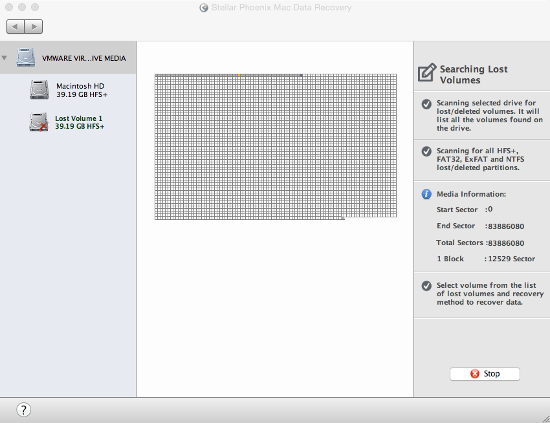Click the Total Sectors value 83886080
The image size is (550, 423).
(506, 243)
